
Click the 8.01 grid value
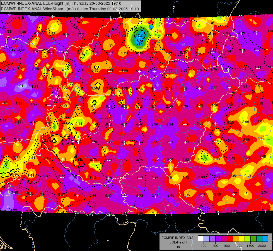(x=80, y=70)
